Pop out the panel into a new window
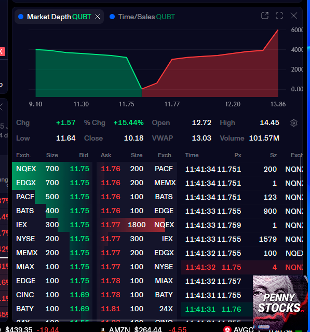Screen dimensions: 310x332 click(x=265, y=16)
